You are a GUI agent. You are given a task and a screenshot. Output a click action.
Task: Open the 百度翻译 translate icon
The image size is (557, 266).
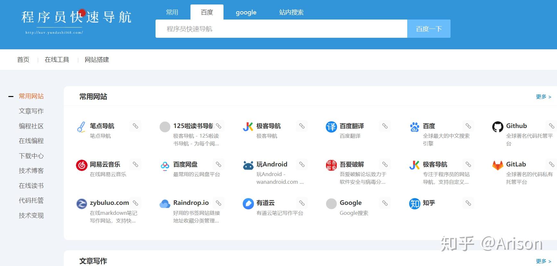331,127
